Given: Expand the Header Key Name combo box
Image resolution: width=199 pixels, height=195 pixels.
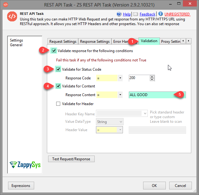Looking at the screenshot, I should pos(145,113).
